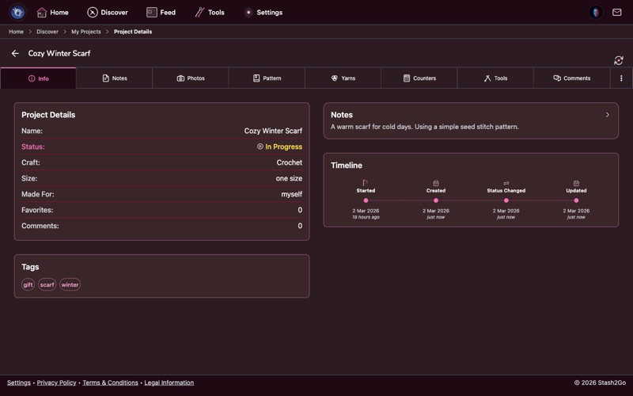The width and height of the screenshot is (633, 396).
Task: Open Settings link in footer
Action: tap(18, 383)
